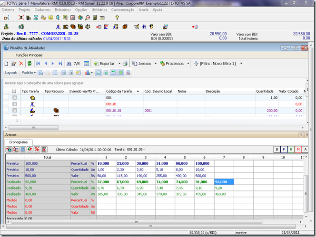
Task: Open the Sistema menu
Action: [8, 9]
